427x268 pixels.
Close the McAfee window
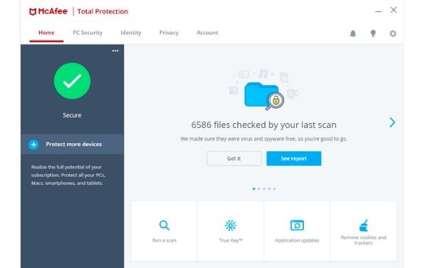(394, 10)
